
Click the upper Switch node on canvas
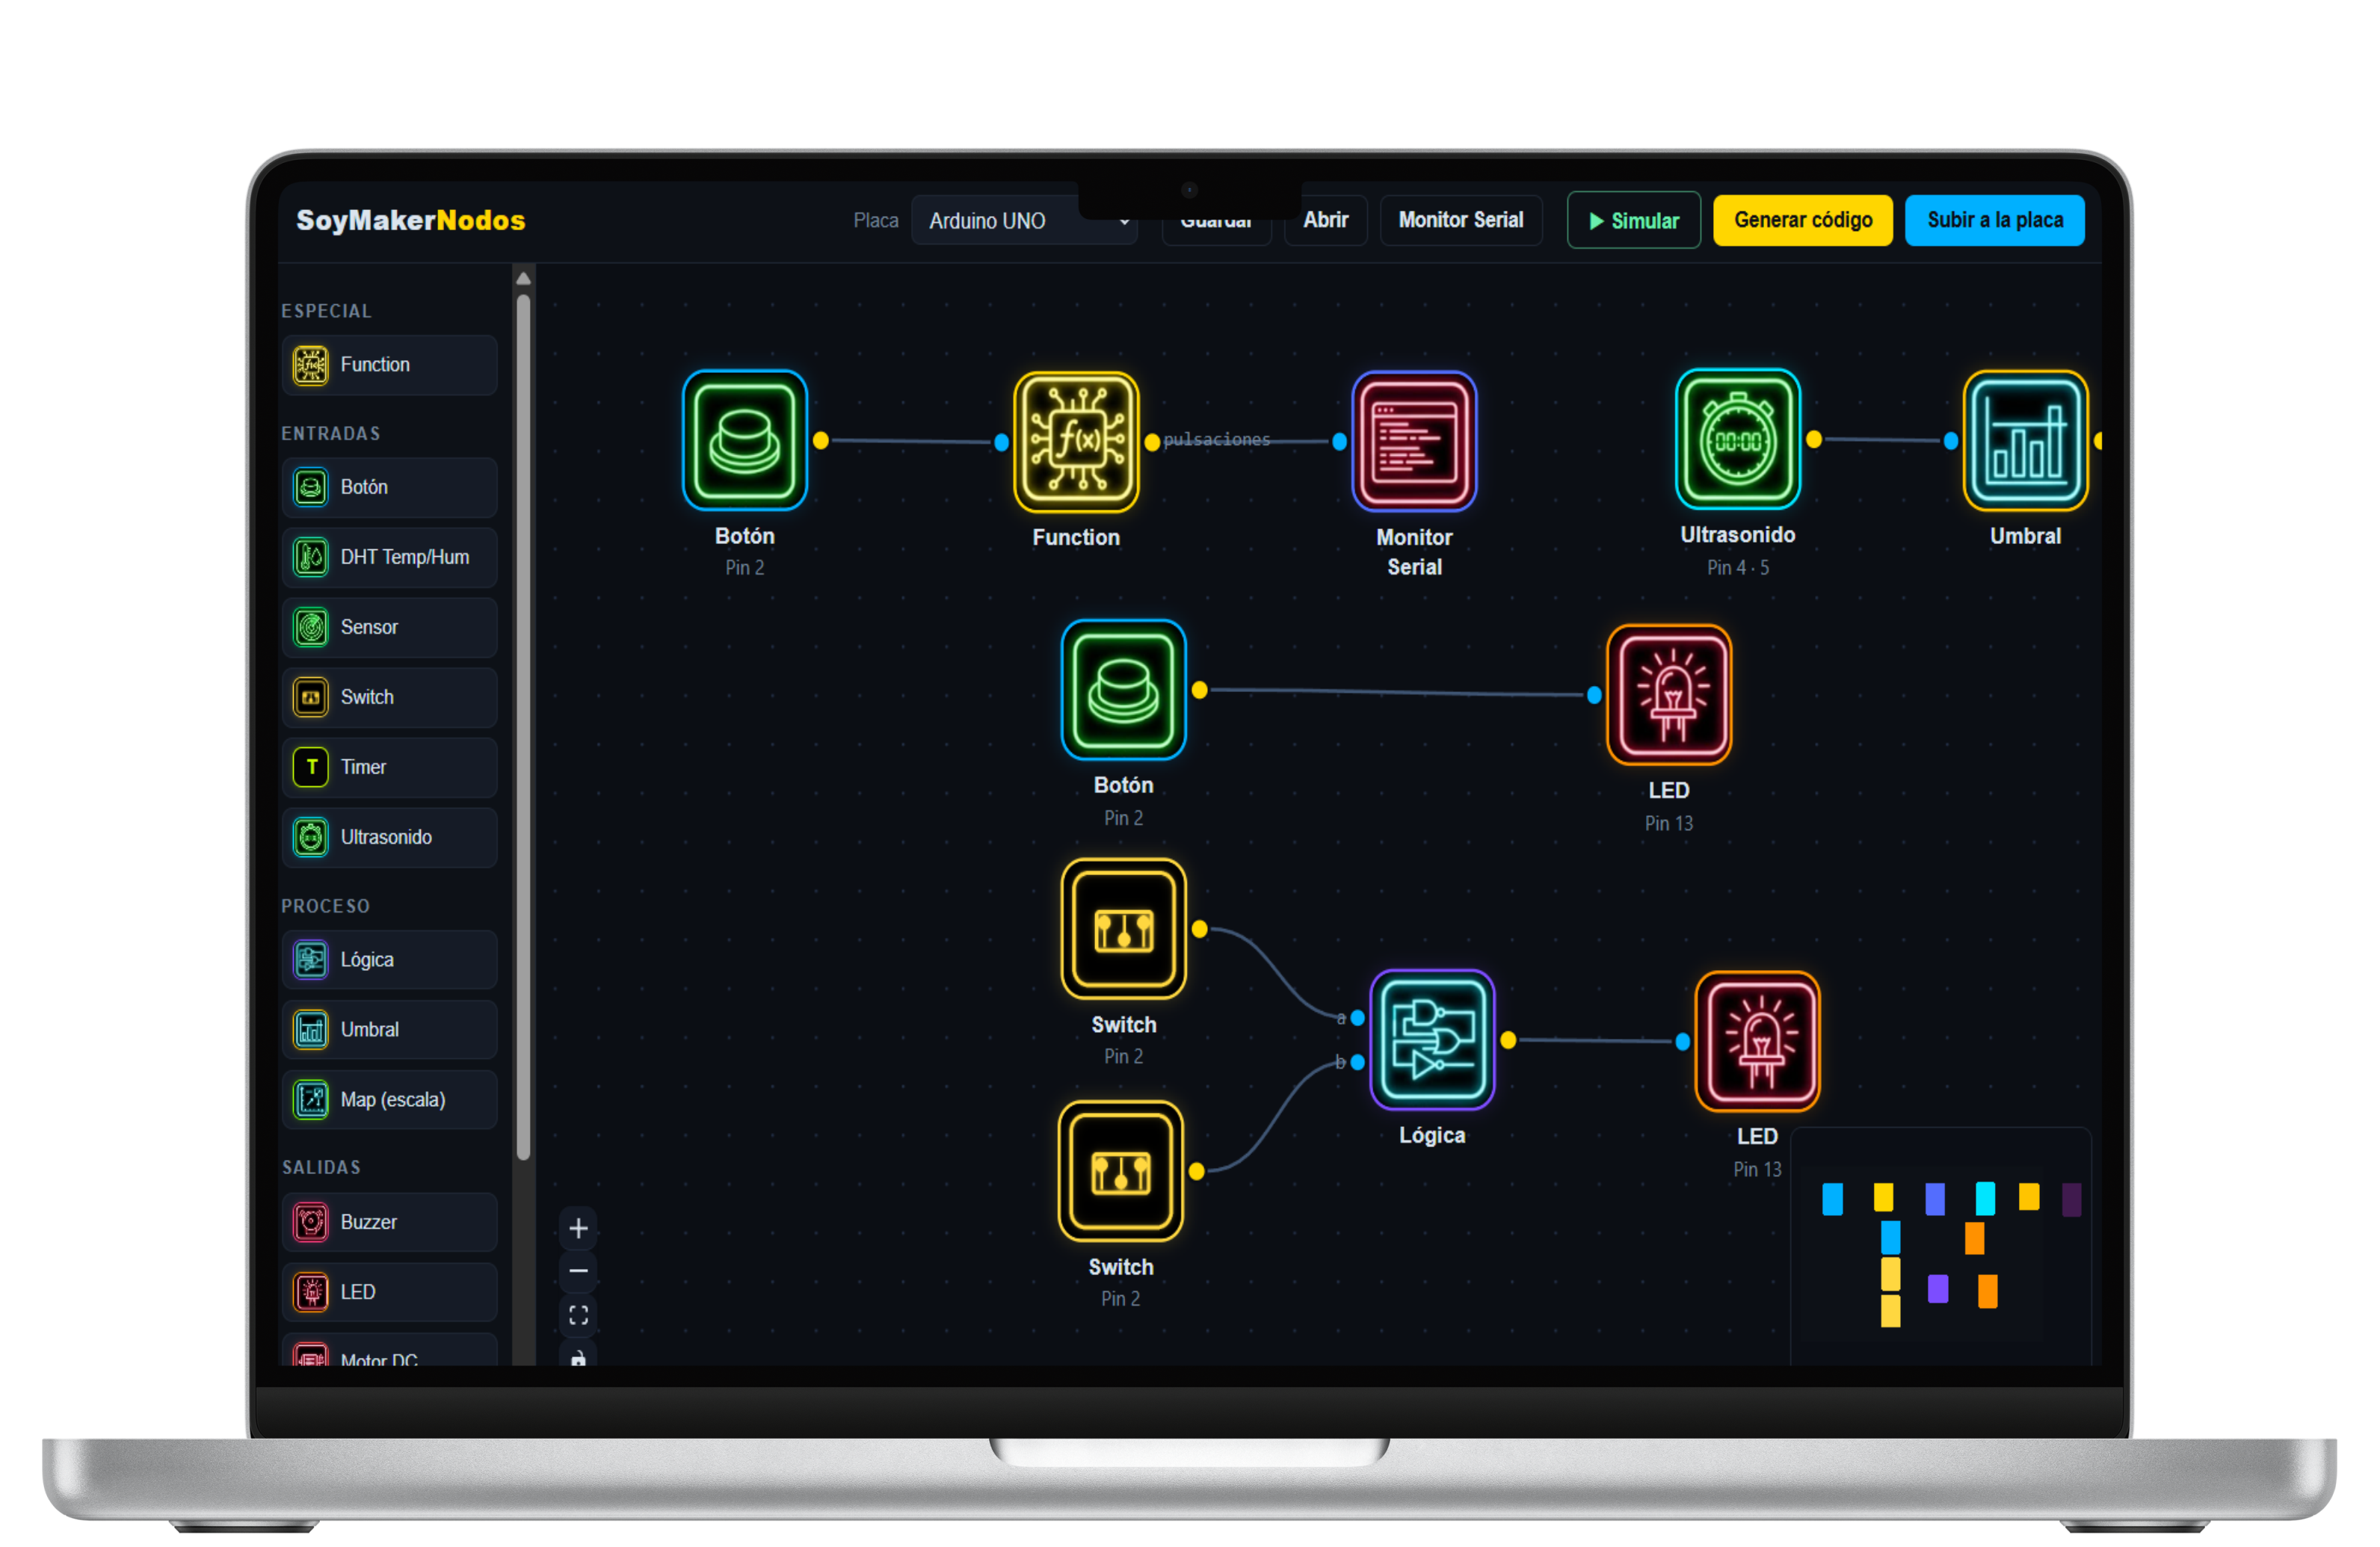click(x=1124, y=929)
